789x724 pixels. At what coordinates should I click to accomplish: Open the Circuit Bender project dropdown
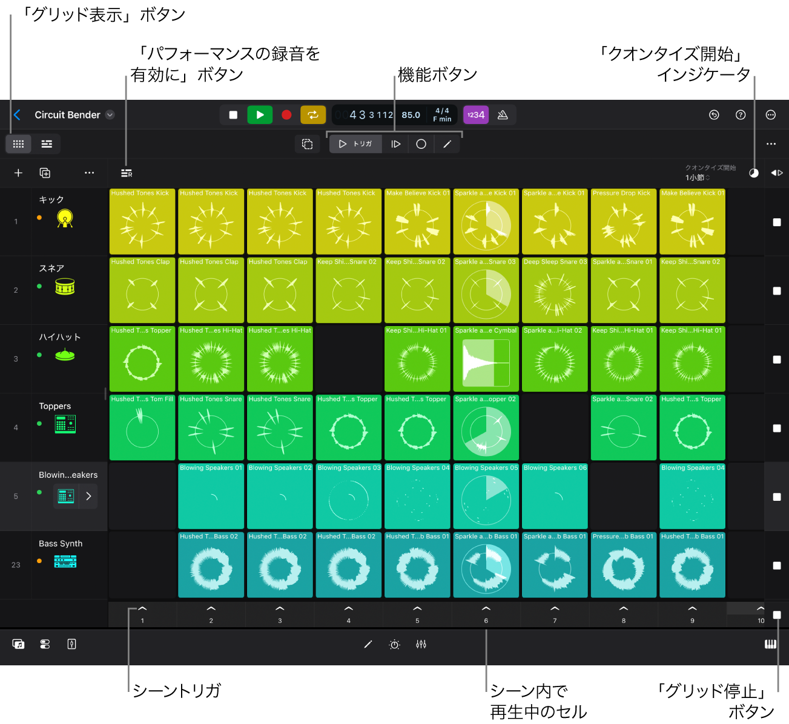[110, 114]
